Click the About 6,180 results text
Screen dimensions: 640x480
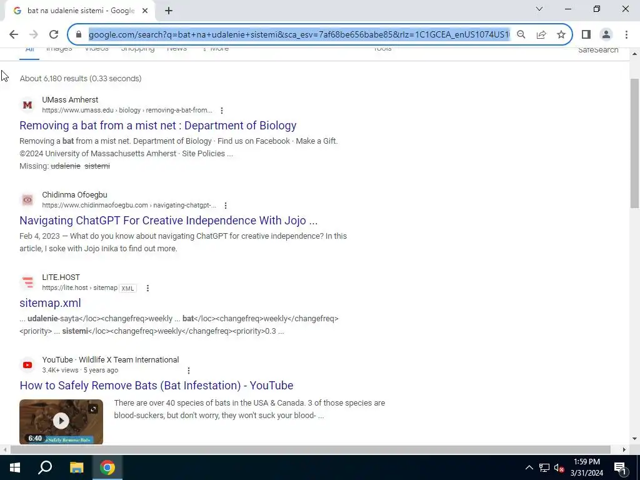coord(81,78)
